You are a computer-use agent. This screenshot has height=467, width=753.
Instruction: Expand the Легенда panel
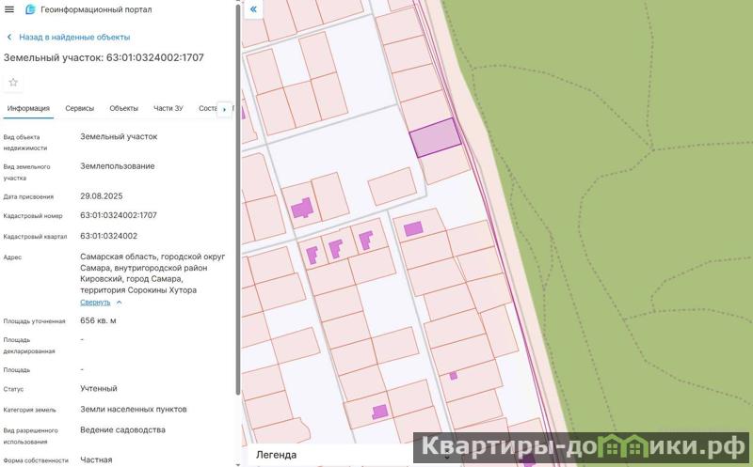pyautogui.click(x=277, y=455)
